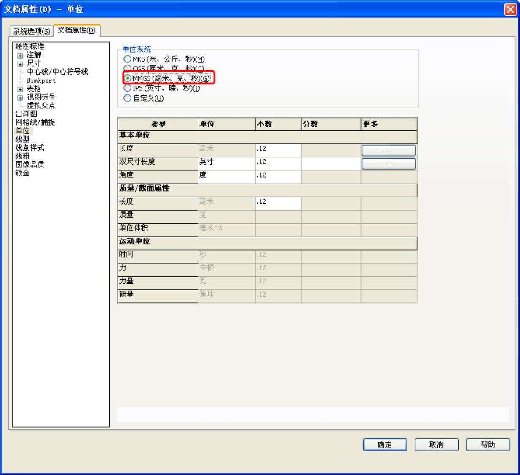Viewport: 520px width, 475px height.
Task: Click the 类型 column header
Action: click(158, 124)
